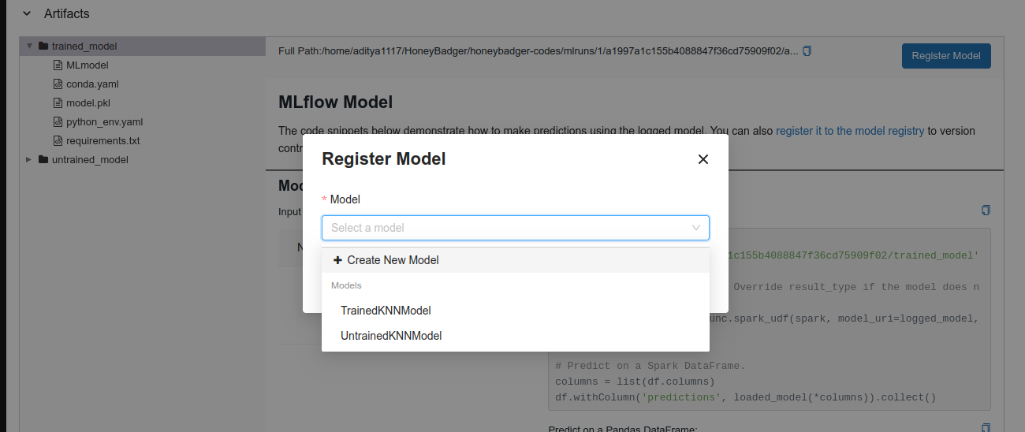The image size is (1025, 432).
Task: Click the MLmodel file icon
Action: coord(58,65)
